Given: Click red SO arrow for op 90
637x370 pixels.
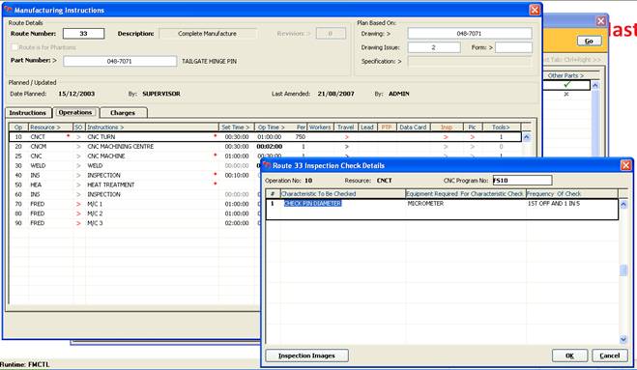Looking at the screenshot, I should click(x=78, y=223).
